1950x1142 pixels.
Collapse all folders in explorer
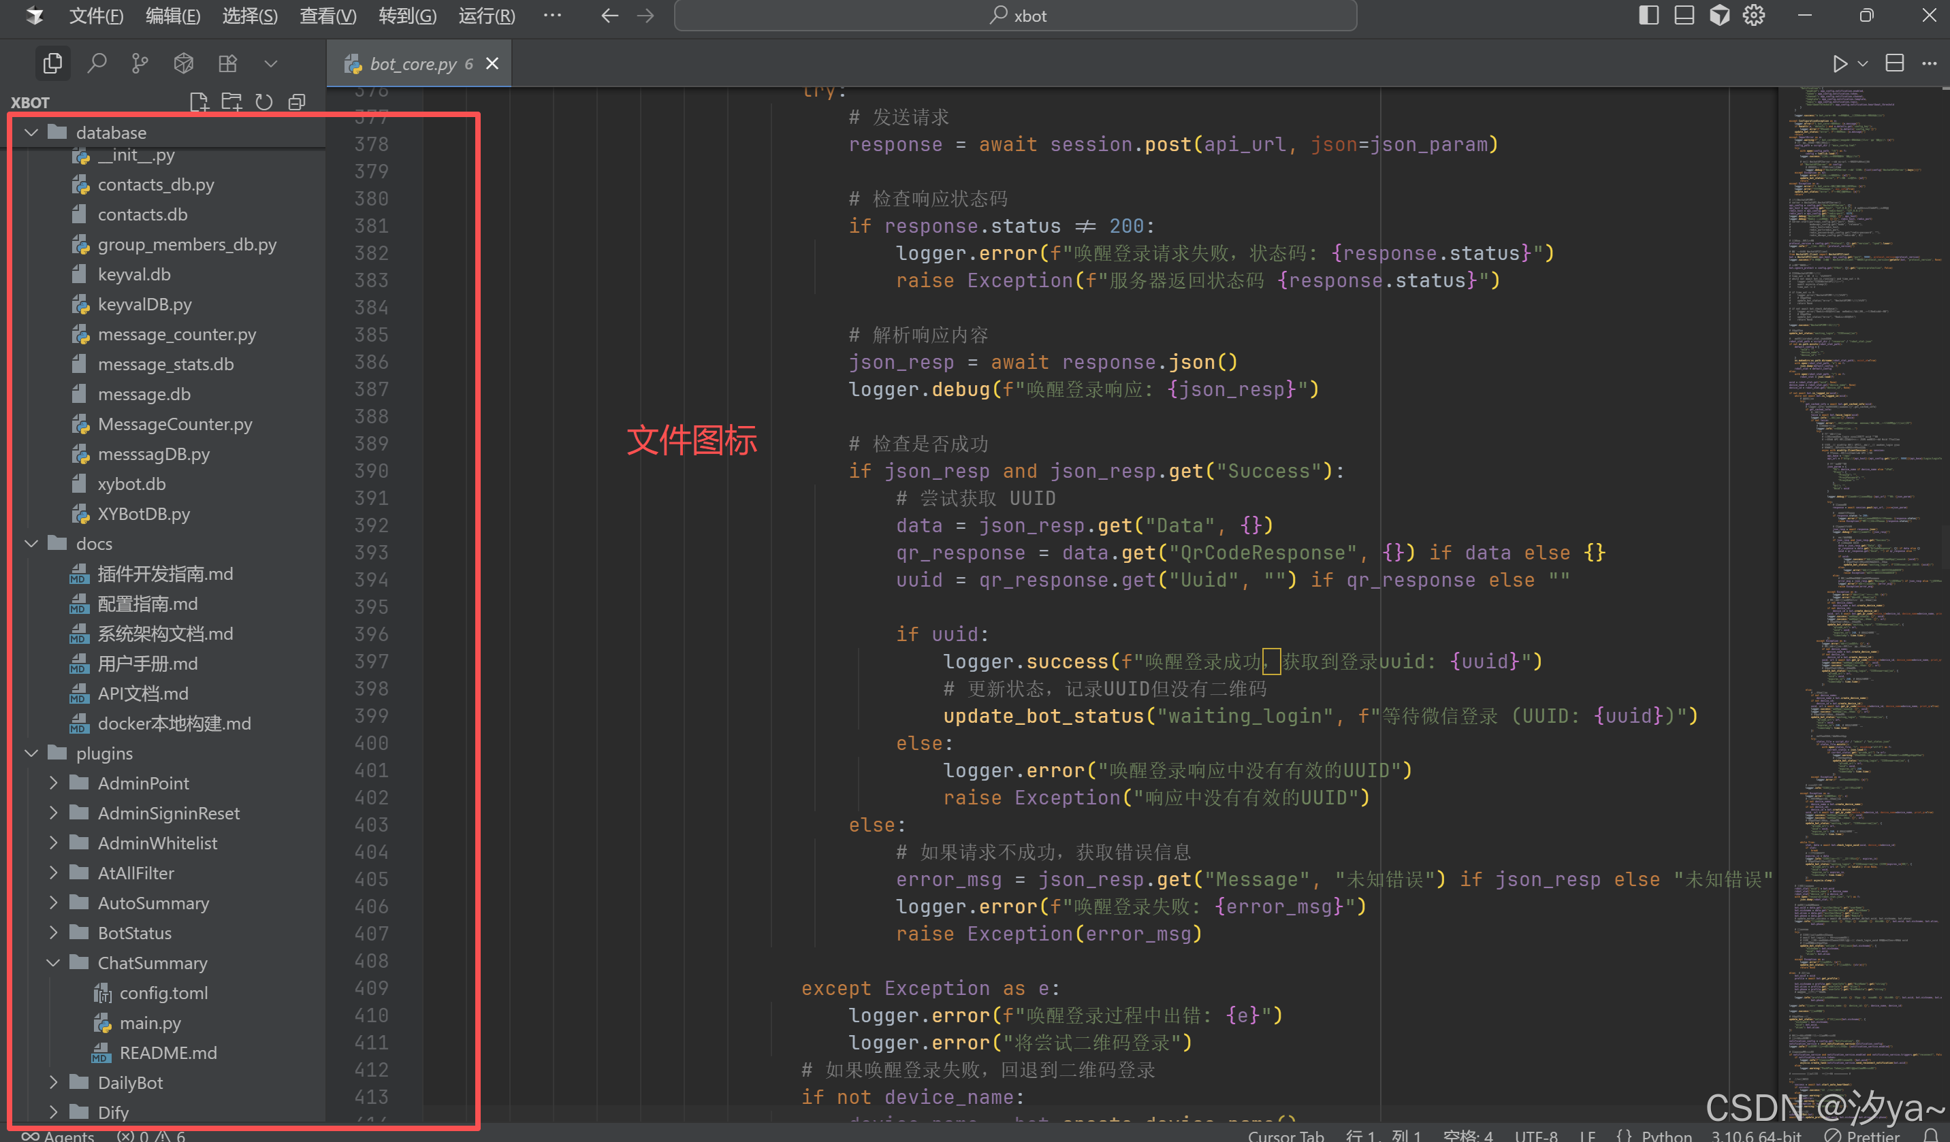pyautogui.click(x=296, y=102)
